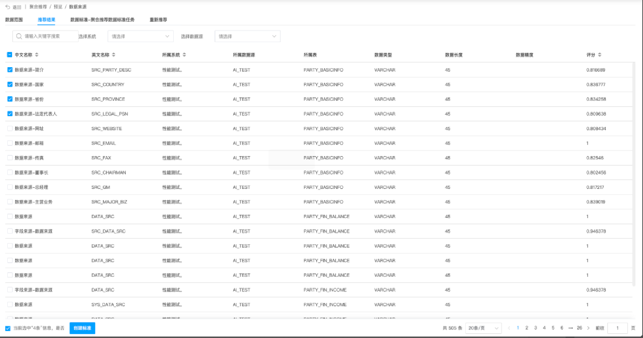Click the SRC_GM cell
This screenshot has width=643, height=338.
pos(101,187)
